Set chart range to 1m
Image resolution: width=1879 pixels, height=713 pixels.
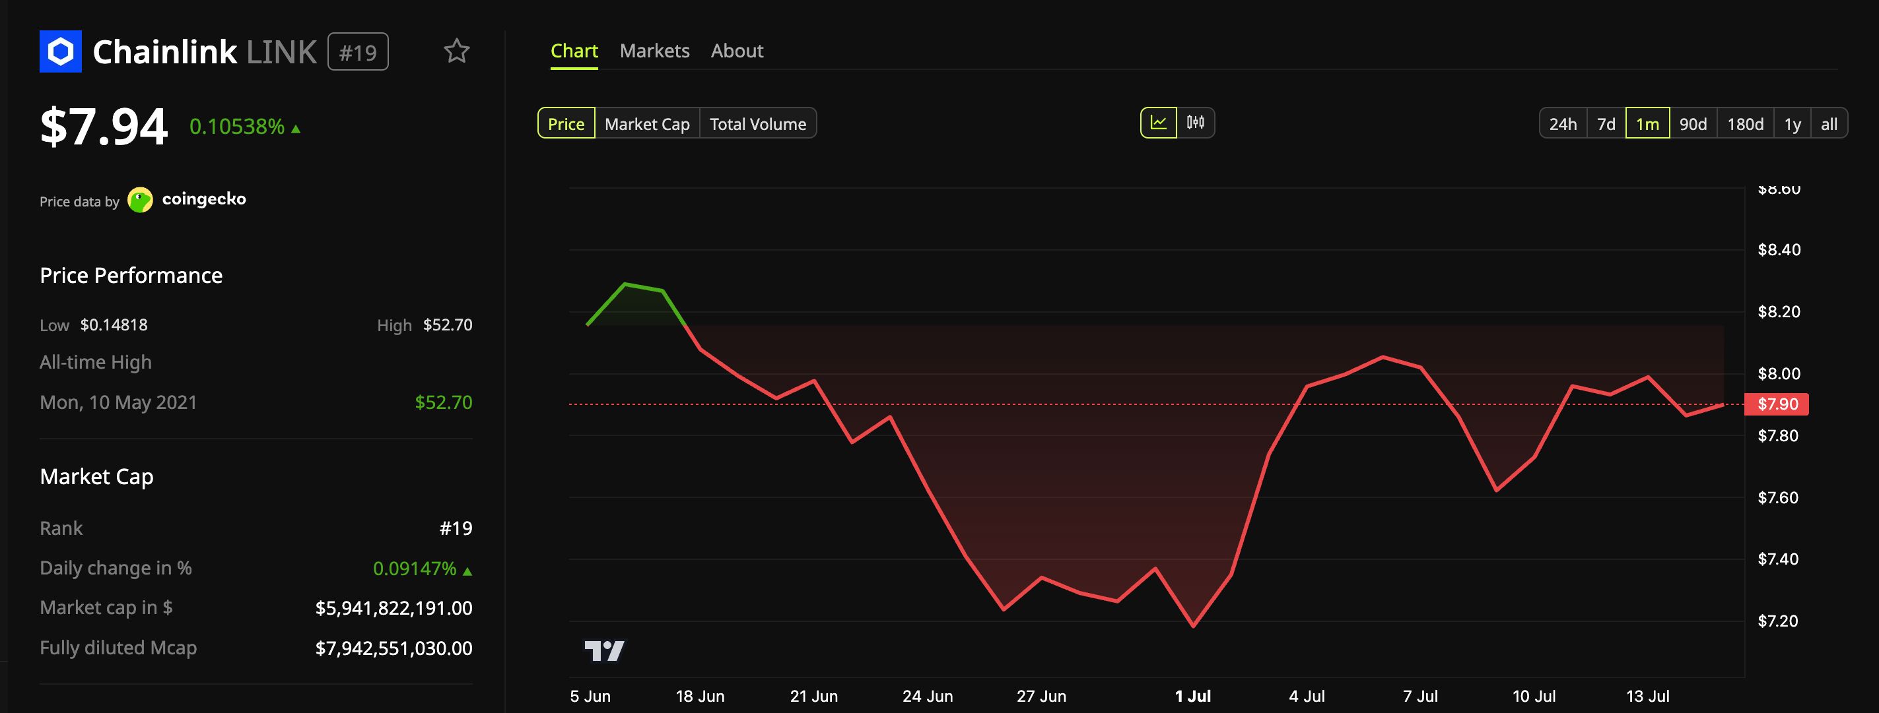click(1648, 124)
